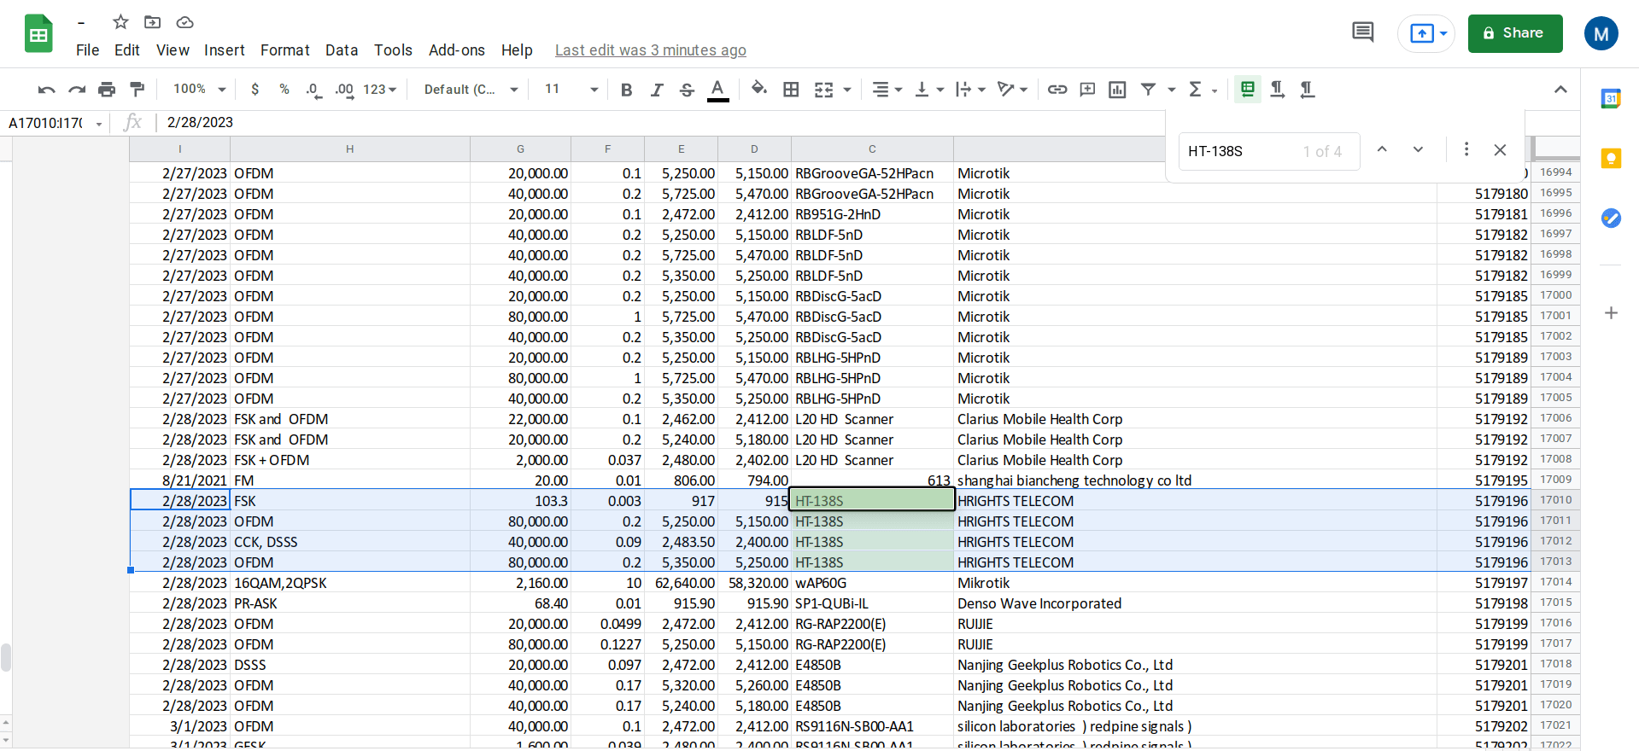Format selection as percent
This screenshot has width=1639, height=751.
click(x=284, y=90)
